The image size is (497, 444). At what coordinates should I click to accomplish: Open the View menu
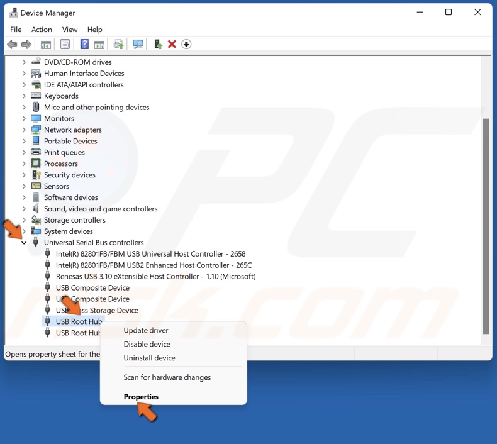click(x=70, y=30)
